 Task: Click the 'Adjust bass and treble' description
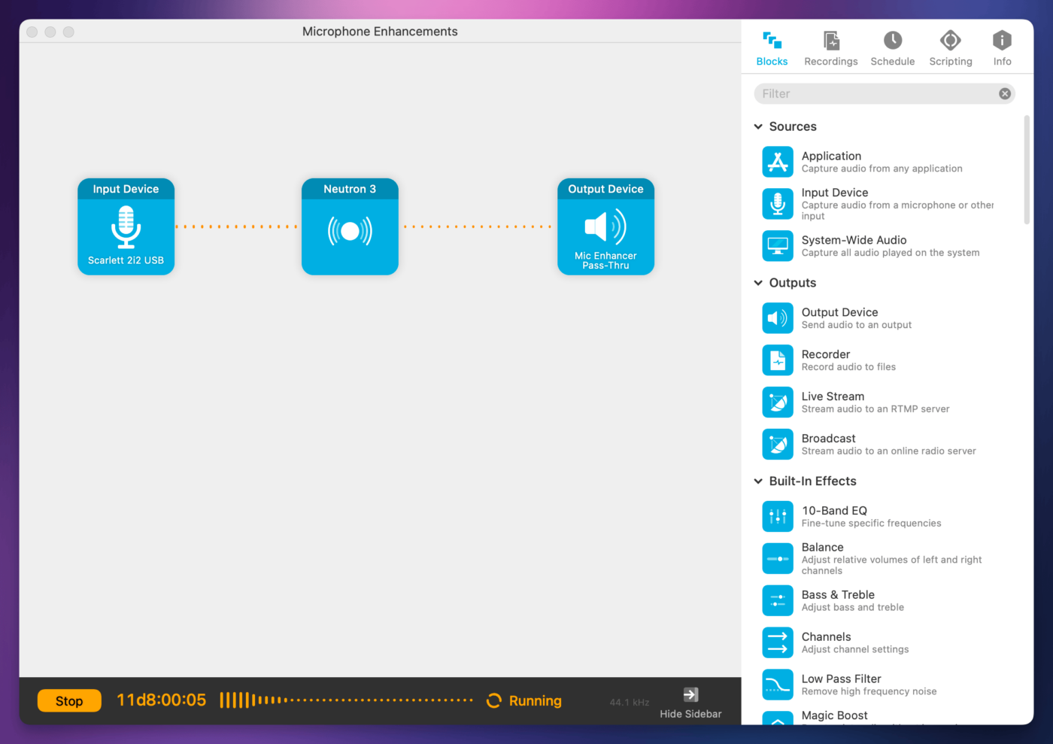point(853,608)
